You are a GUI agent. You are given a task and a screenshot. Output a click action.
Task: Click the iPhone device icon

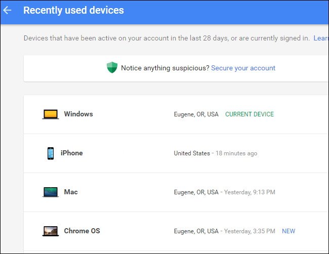click(x=51, y=153)
